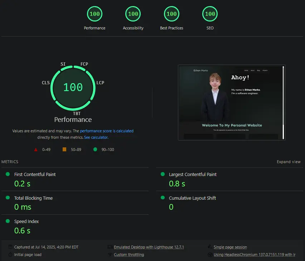The height and width of the screenshot is (261, 305).
Task: Open the large Performance 100 gauge
Action: point(73,88)
